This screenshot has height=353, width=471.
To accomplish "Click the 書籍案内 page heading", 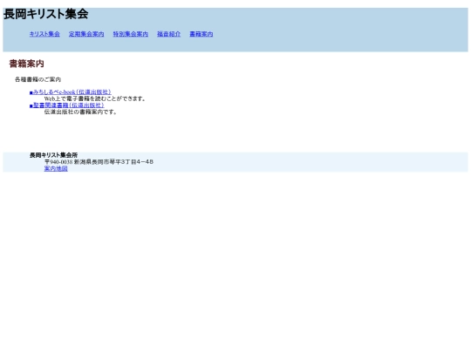I will [x=27, y=64].
